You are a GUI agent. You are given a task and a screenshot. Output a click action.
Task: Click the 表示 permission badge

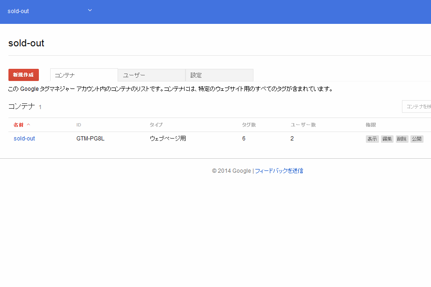(372, 139)
